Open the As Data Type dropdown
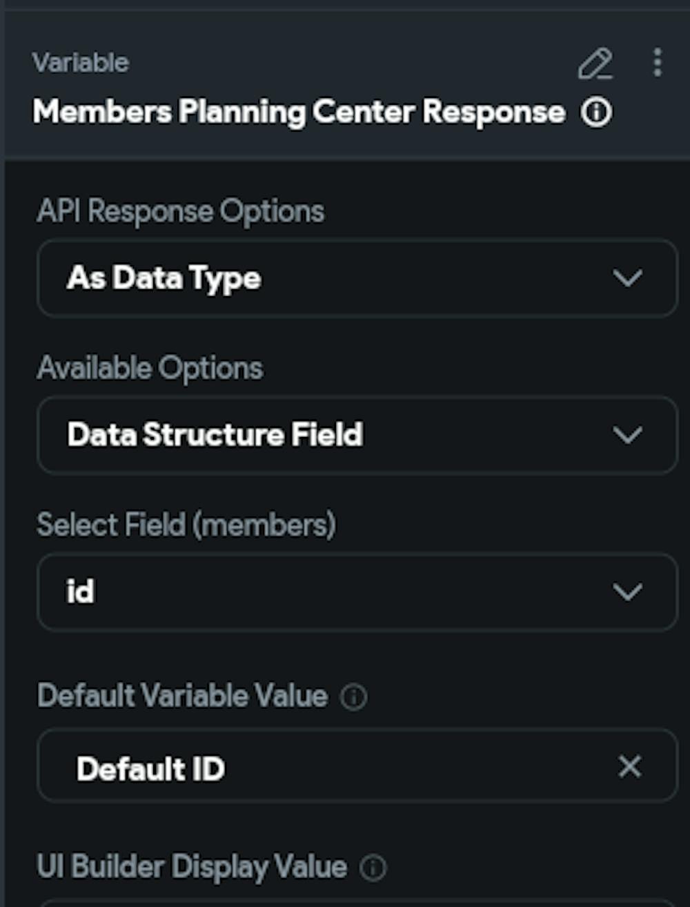The height and width of the screenshot is (907, 690). (x=357, y=278)
